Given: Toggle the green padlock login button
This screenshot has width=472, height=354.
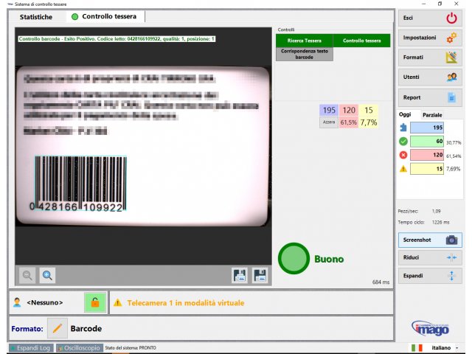Looking at the screenshot, I should (x=95, y=302).
